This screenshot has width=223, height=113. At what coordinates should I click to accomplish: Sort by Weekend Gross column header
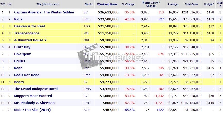[107, 4]
